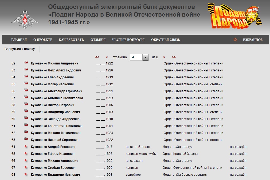Click red star icon for Куковенко Андрей Евсеевич

[26, 147]
